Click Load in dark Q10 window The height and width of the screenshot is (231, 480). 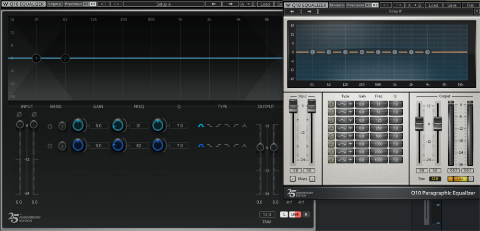pyautogui.click(x=265, y=4)
